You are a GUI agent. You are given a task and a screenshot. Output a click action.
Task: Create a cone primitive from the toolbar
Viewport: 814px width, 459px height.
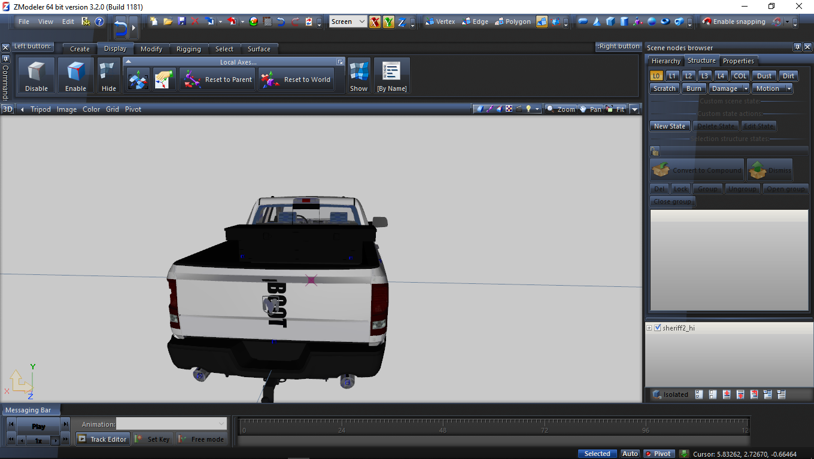(597, 22)
